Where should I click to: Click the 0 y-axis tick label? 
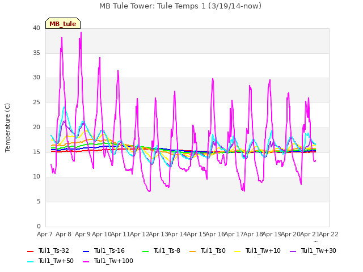tap(39, 226)
